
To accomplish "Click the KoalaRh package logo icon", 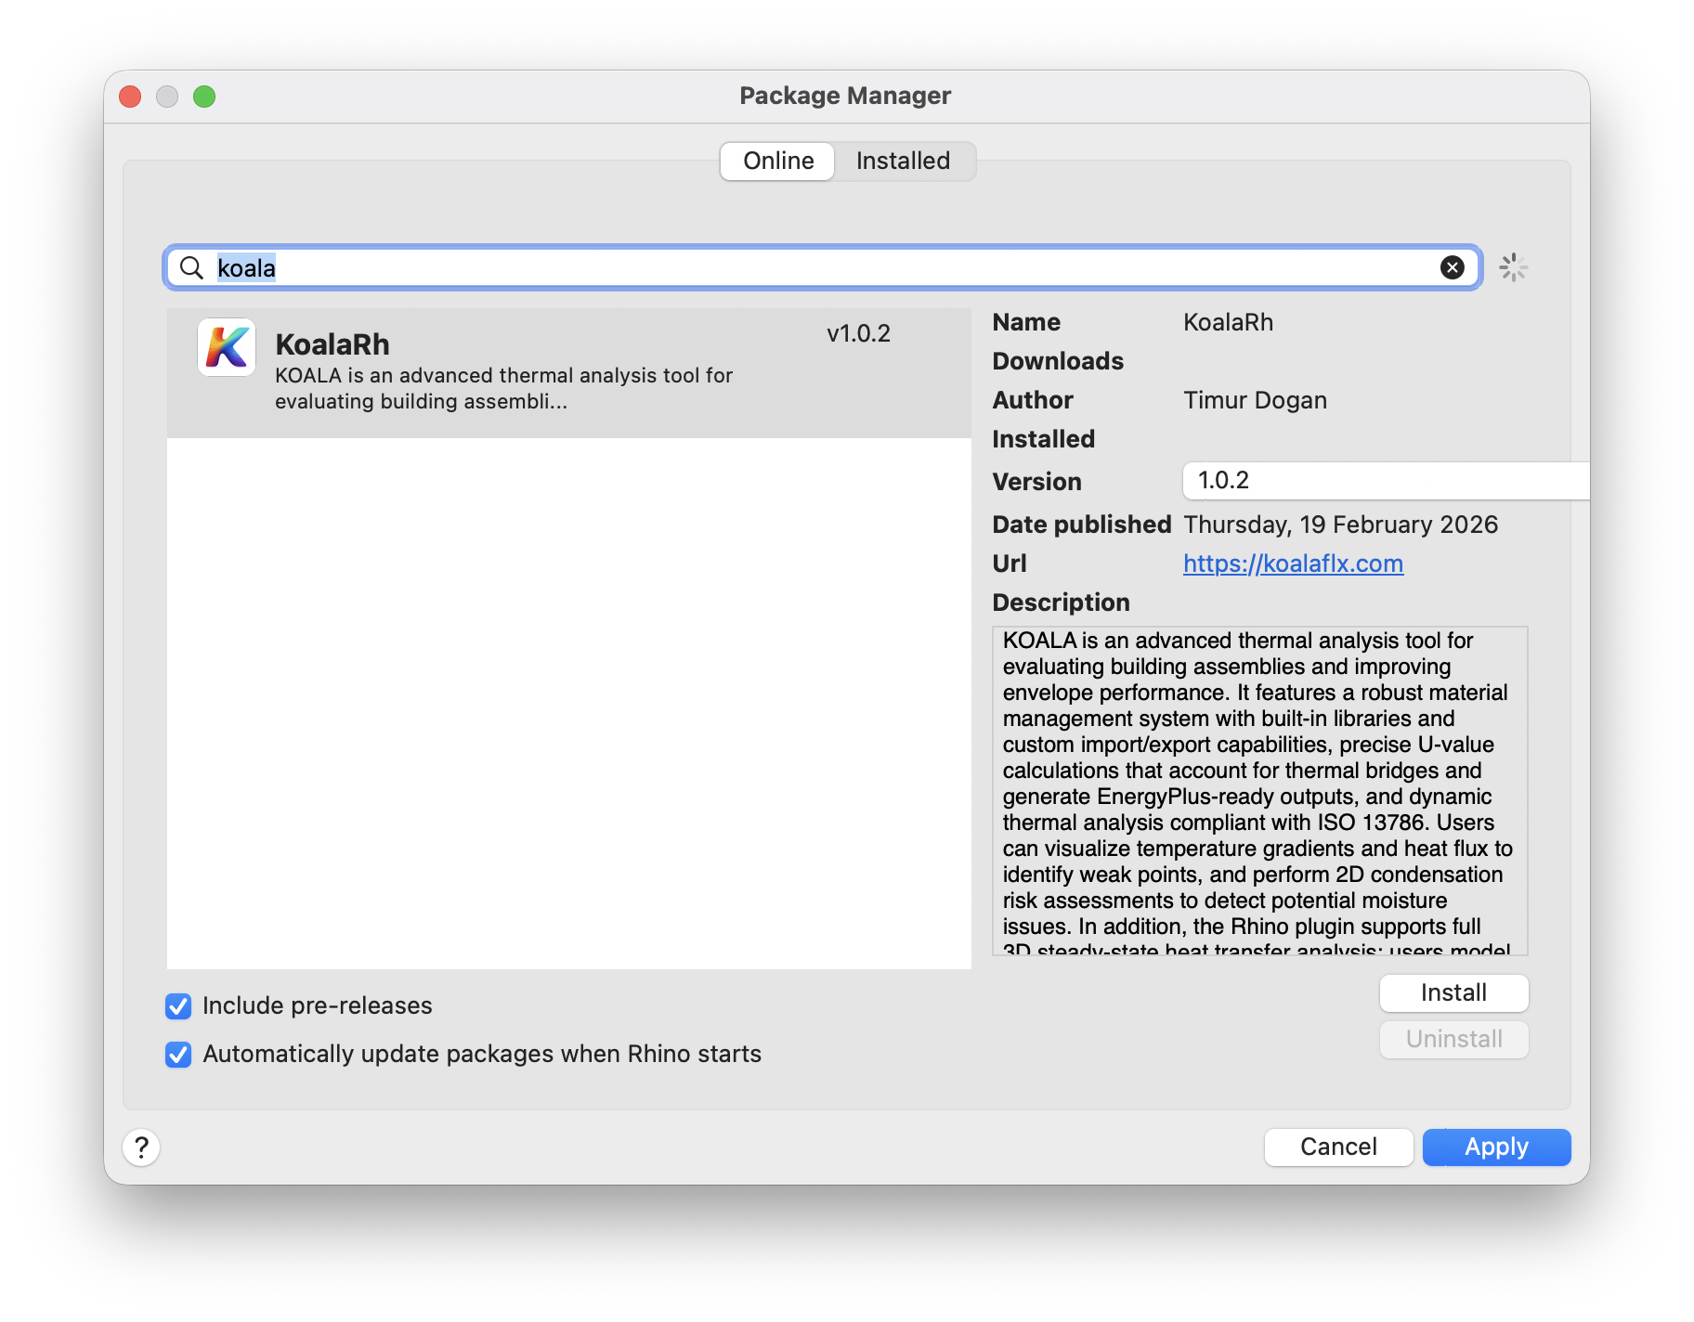I will 226,347.
